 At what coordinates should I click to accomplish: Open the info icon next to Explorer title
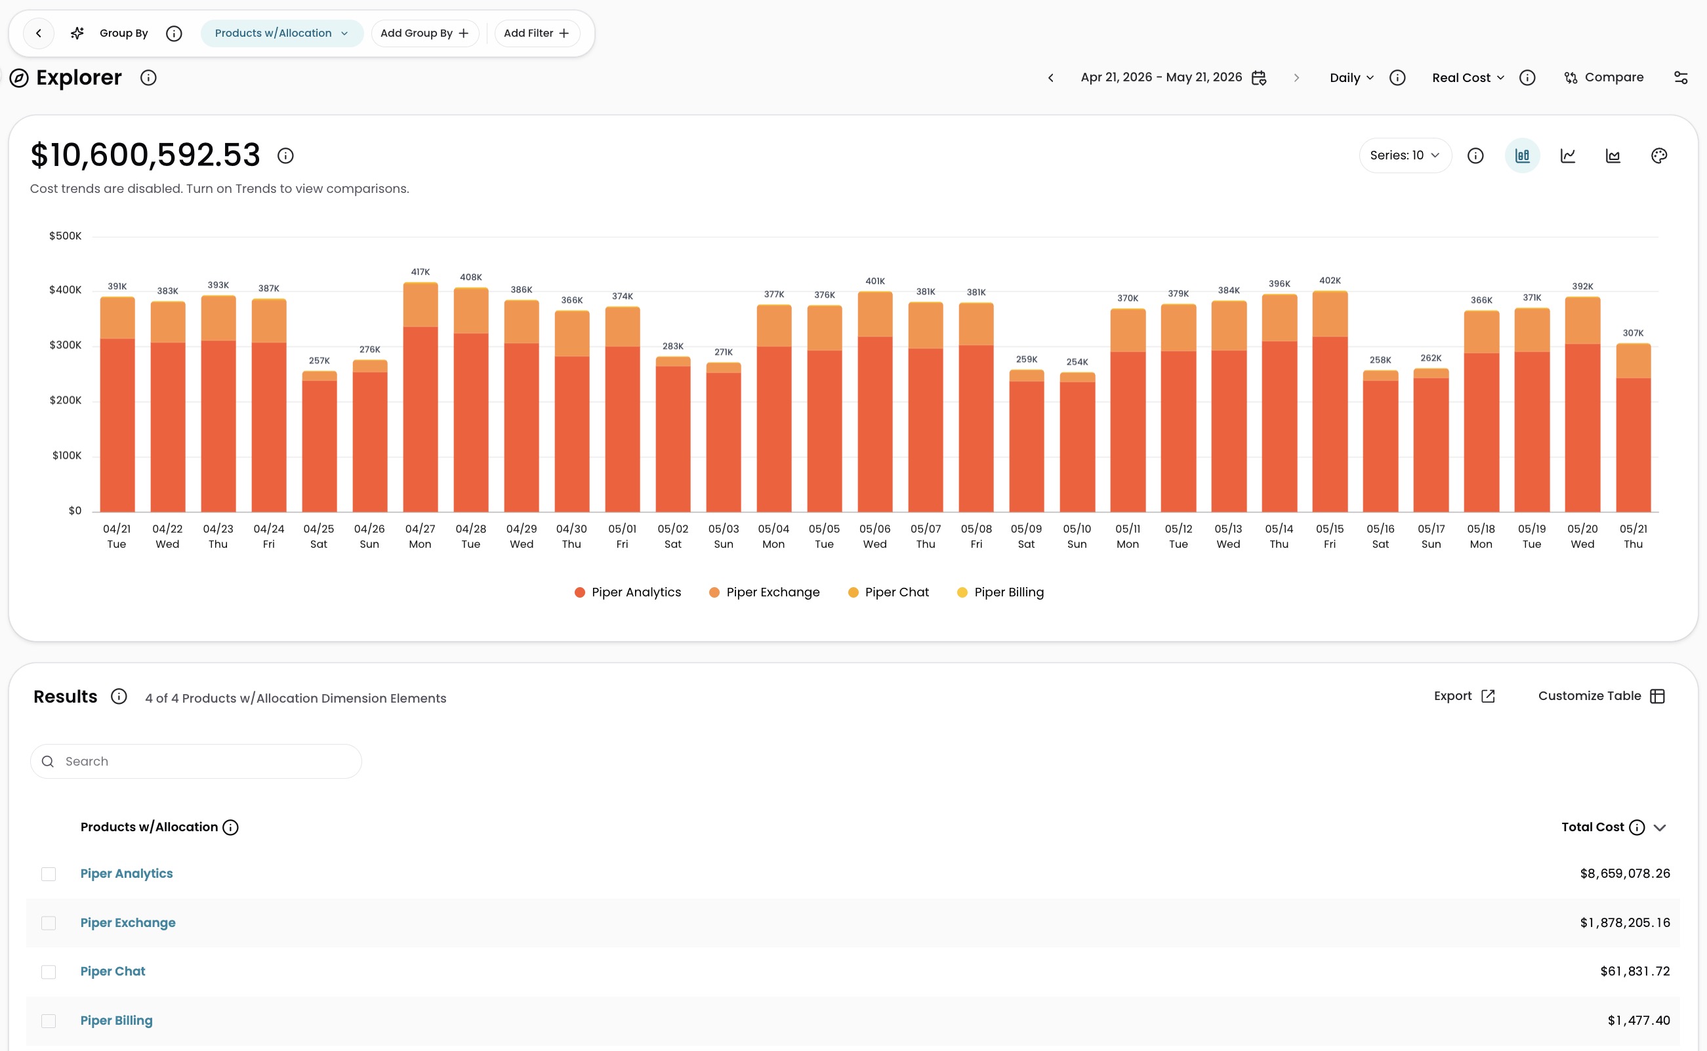click(148, 78)
